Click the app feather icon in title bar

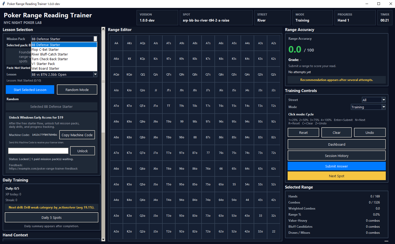pos(3,4)
